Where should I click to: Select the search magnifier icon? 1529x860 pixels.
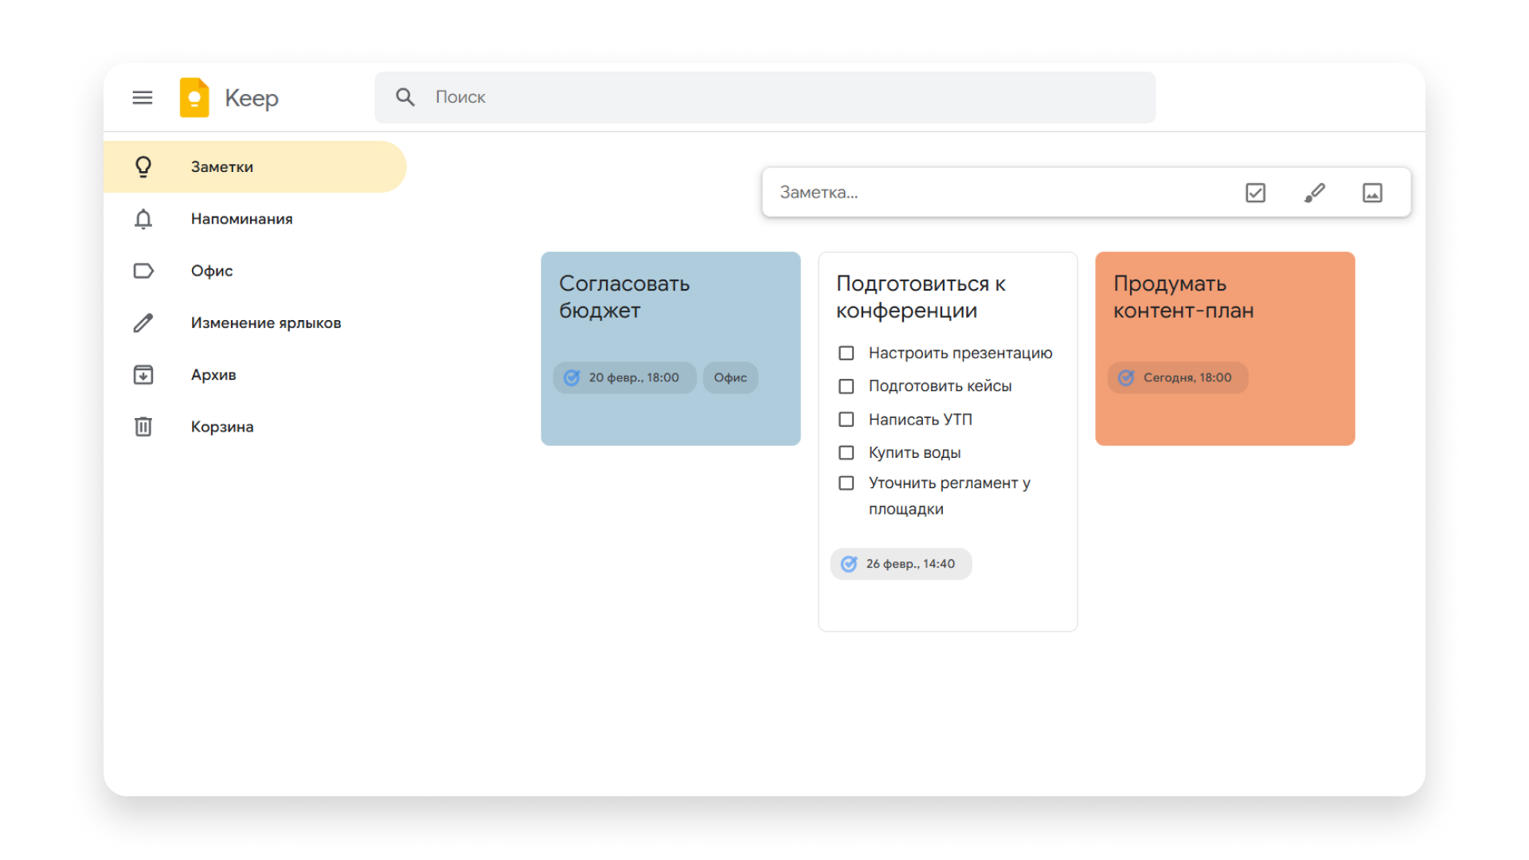[x=405, y=96]
